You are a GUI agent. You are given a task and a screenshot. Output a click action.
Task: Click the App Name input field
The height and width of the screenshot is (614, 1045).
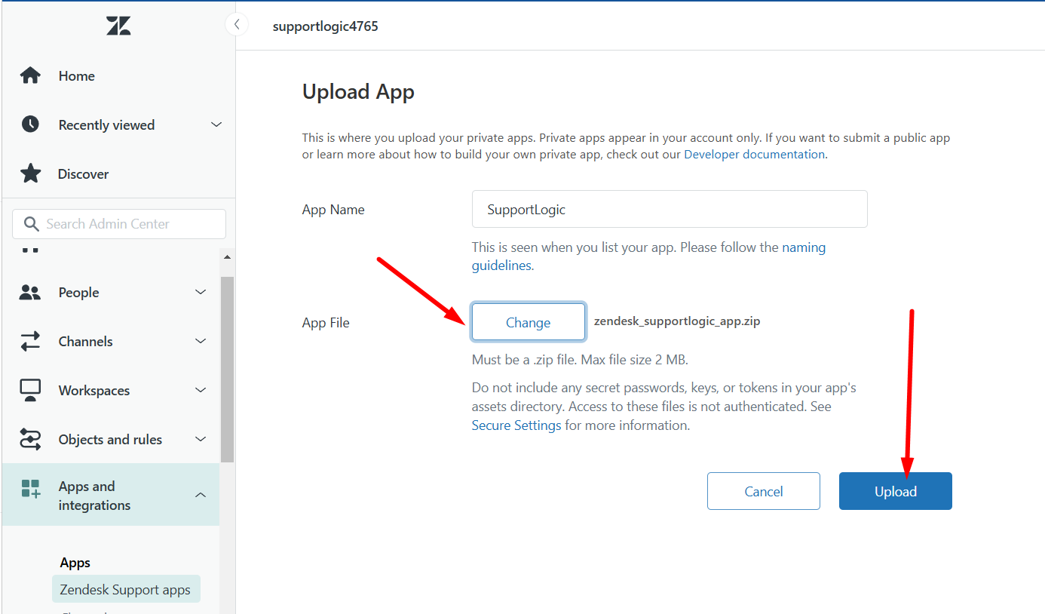tap(670, 209)
